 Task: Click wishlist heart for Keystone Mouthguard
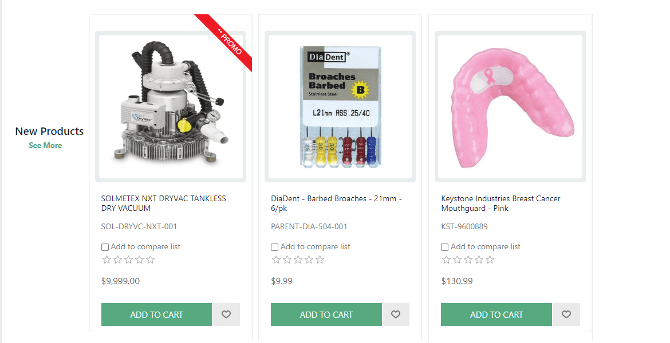pos(566,314)
